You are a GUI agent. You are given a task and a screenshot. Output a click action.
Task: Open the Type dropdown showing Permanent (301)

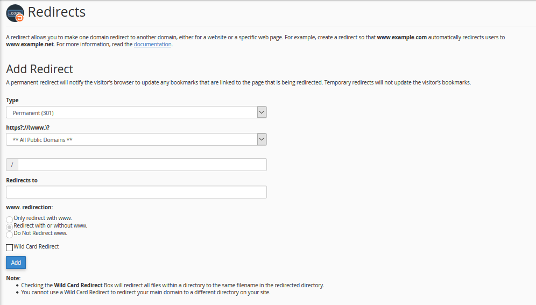pyautogui.click(x=132, y=112)
